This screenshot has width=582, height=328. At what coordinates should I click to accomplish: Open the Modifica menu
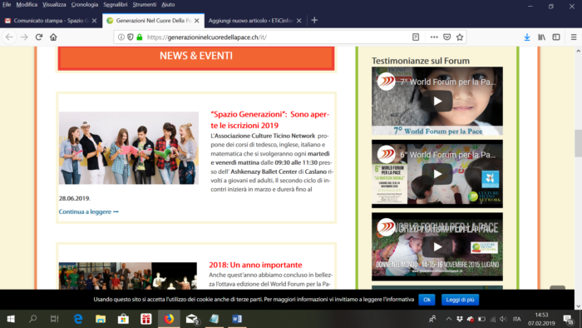(x=27, y=5)
